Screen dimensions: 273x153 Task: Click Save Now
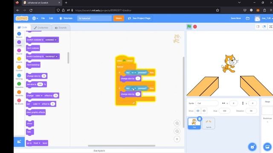236,18
